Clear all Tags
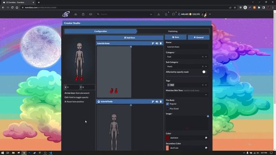This screenshot has width=276, height=155. coord(203,85)
